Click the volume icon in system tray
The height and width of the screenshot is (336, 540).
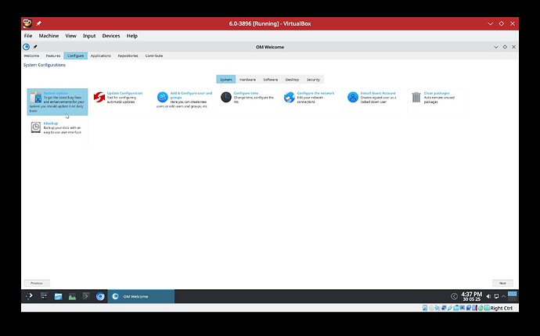(x=488, y=296)
